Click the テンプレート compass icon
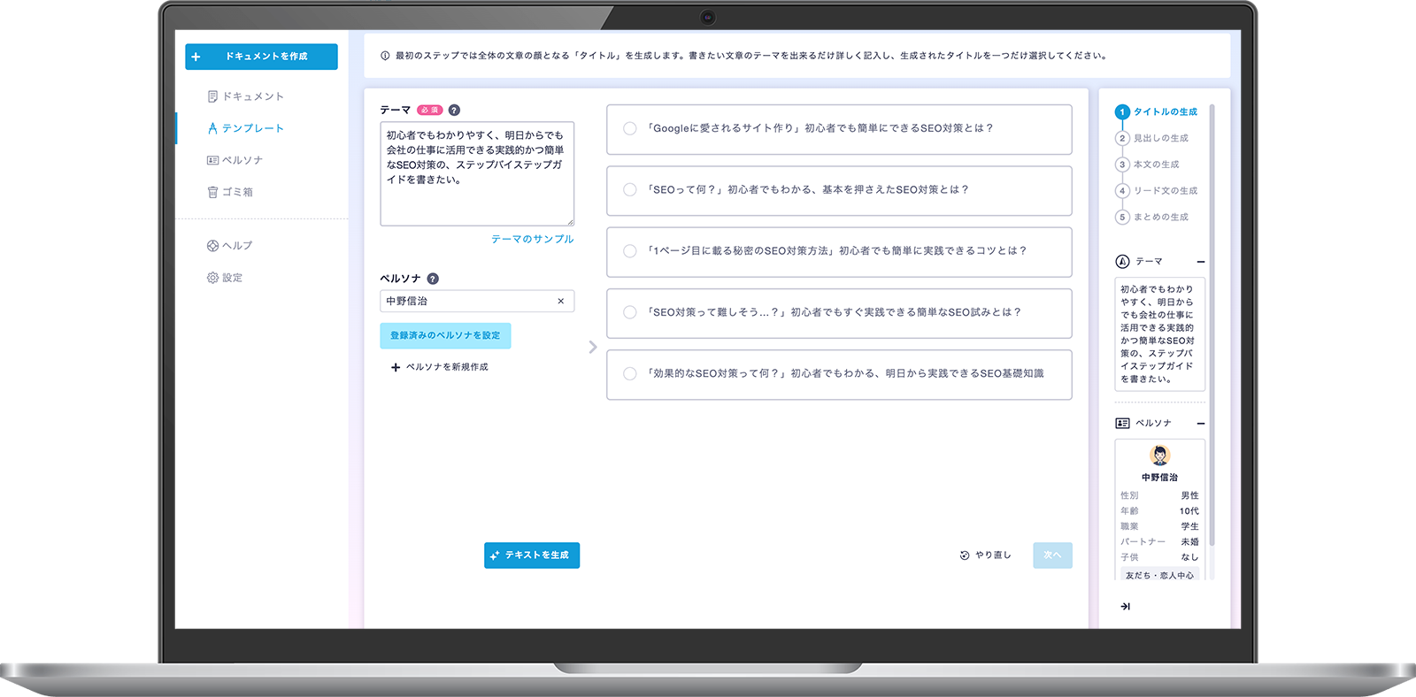The height and width of the screenshot is (697, 1416). pyautogui.click(x=212, y=128)
